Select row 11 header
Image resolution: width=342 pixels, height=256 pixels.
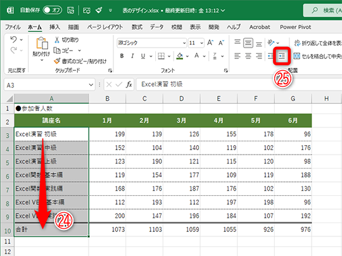click(x=8, y=241)
